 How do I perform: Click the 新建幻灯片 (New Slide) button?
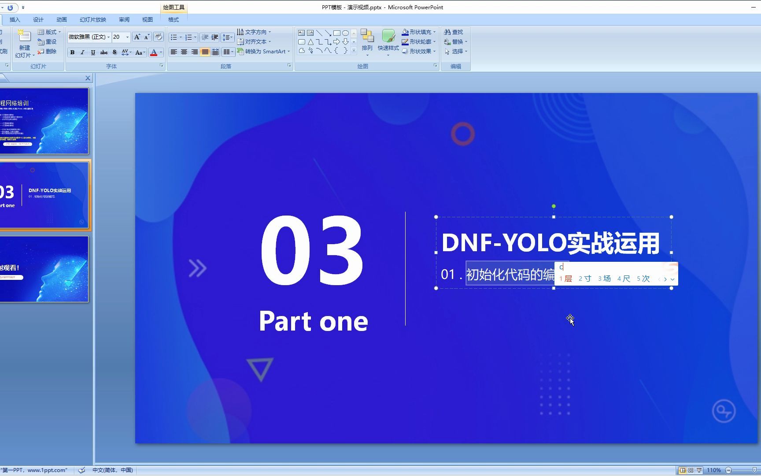[x=25, y=43]
